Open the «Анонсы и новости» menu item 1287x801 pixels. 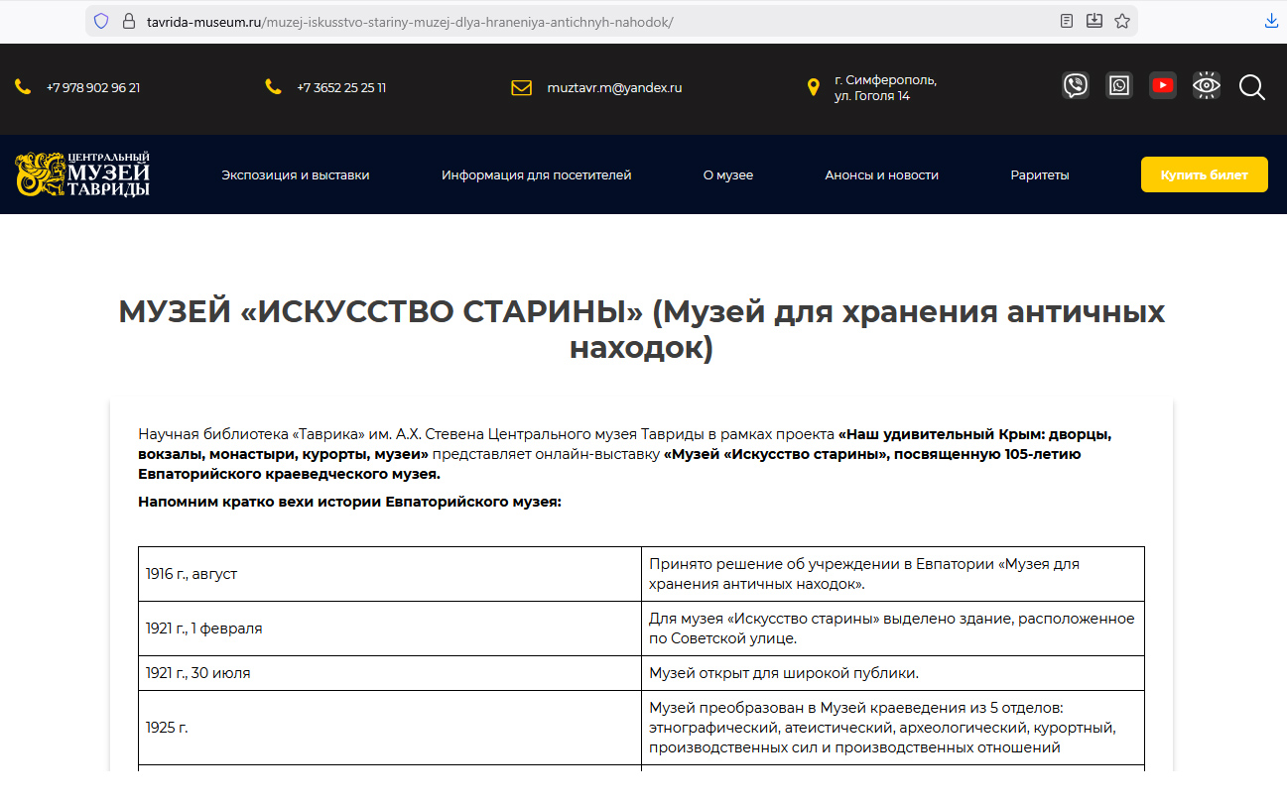[881, 175]
